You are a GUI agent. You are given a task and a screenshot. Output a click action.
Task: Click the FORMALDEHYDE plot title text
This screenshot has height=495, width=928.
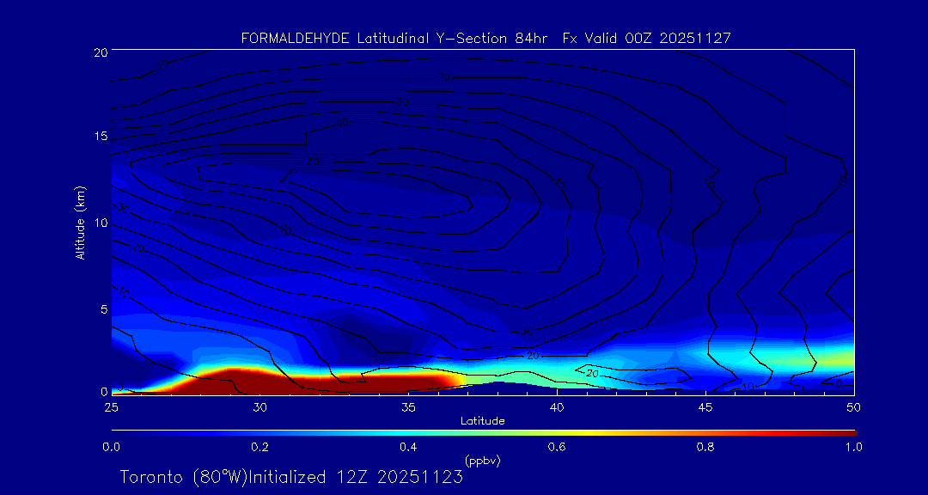click(485, 38)
